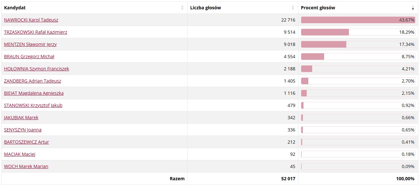Viewport: 420px width, 187px height.
Task: Open HOŁOWNIA Szymon Franciszek link
Action: (37, 69)
